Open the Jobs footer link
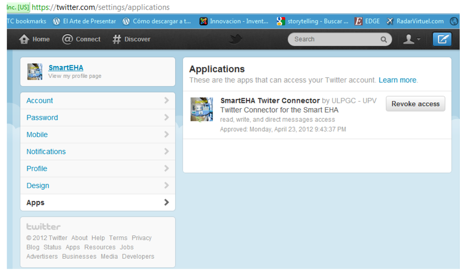465x274 pixels. [126, 247]
